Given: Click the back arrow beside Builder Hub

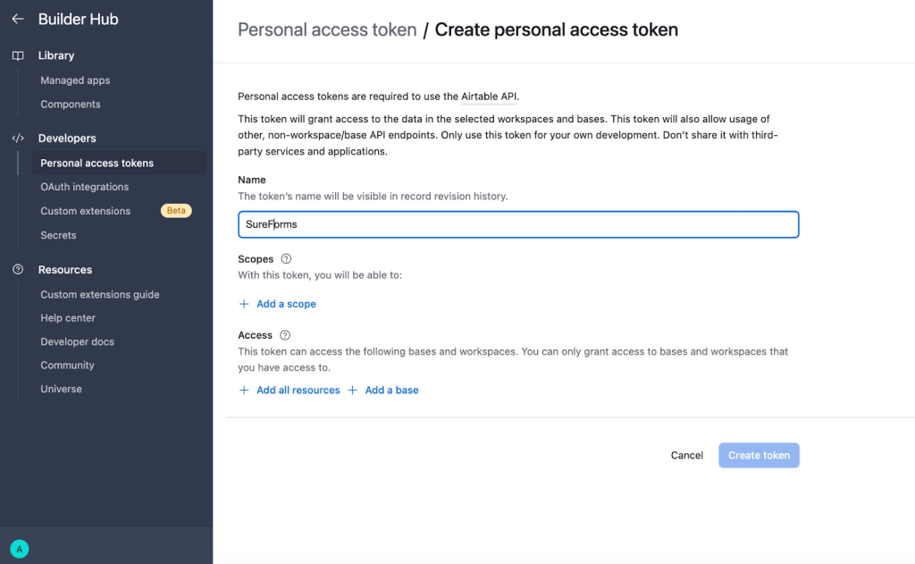Looking at the screenshot, I should pyautogui.click(x=19, y=19).
